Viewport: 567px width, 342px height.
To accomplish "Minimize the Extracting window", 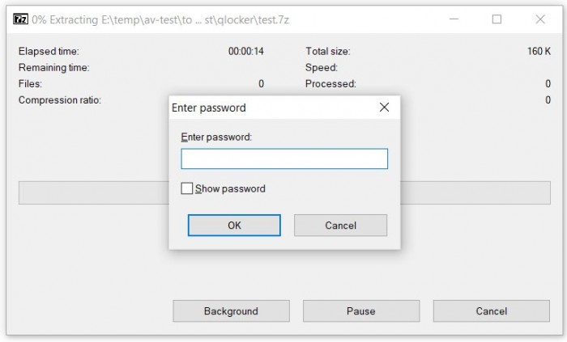I will click(x=454, y=19).
